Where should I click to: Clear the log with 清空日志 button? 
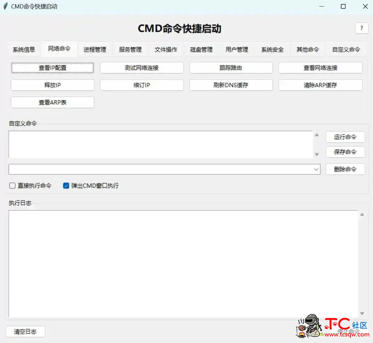tap(25, 331)
